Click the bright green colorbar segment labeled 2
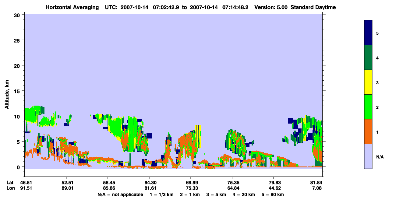The image size is (396, 203). [368, 107]
